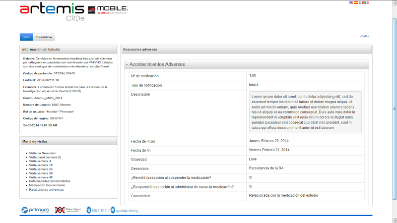Click the Desenlace label
Viewport: 397px width, 223px height.
coord(139,168)
